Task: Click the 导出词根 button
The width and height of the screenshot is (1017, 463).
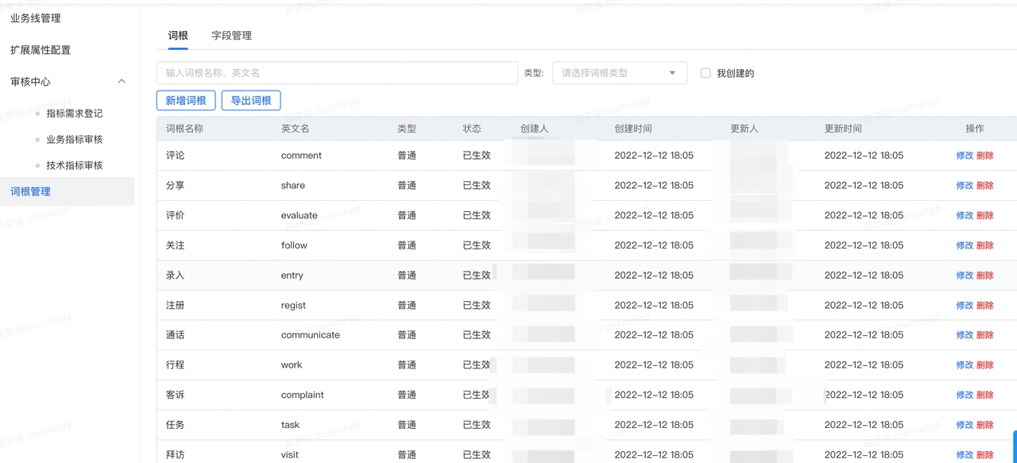Action: pos(251,101)
